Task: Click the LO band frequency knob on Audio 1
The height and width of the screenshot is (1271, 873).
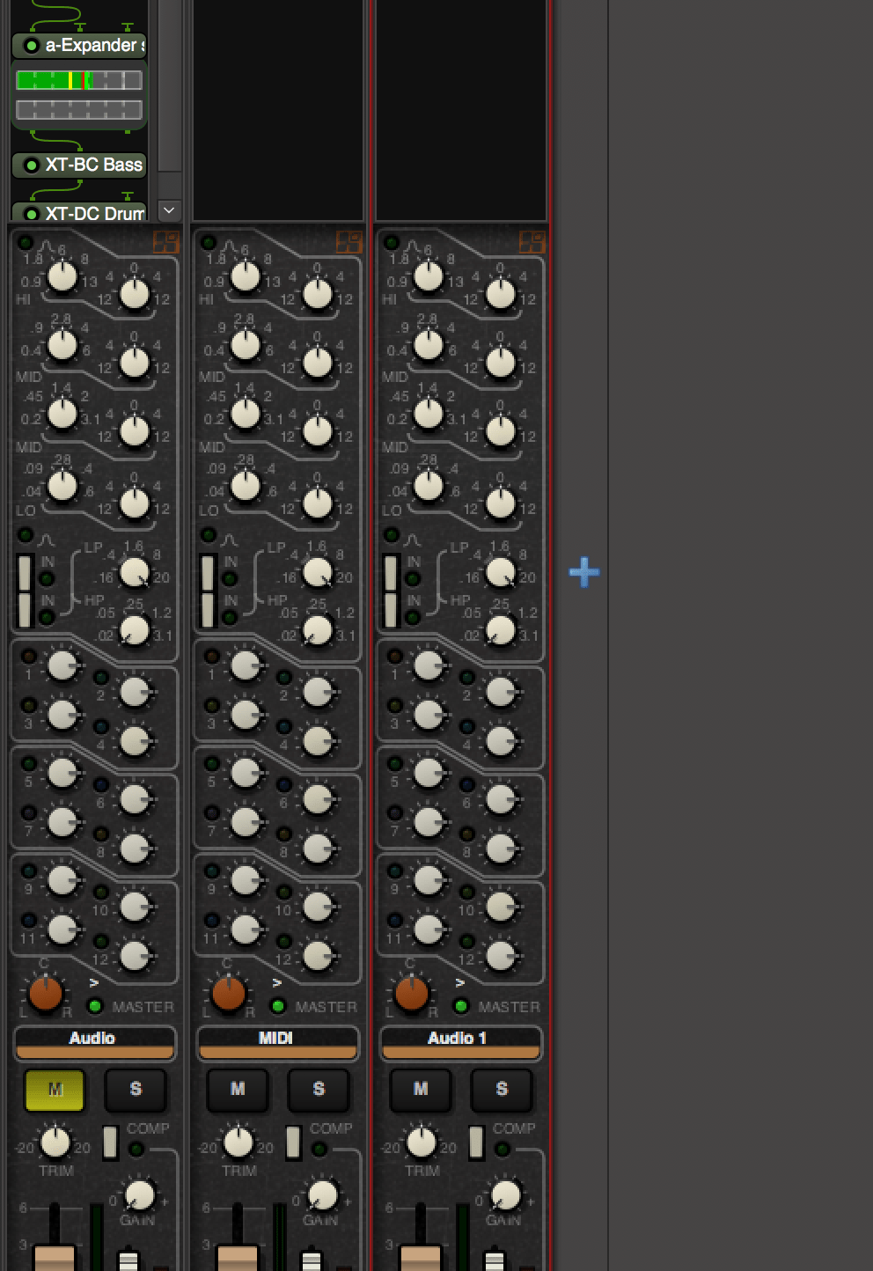Action: click(429, 484)
